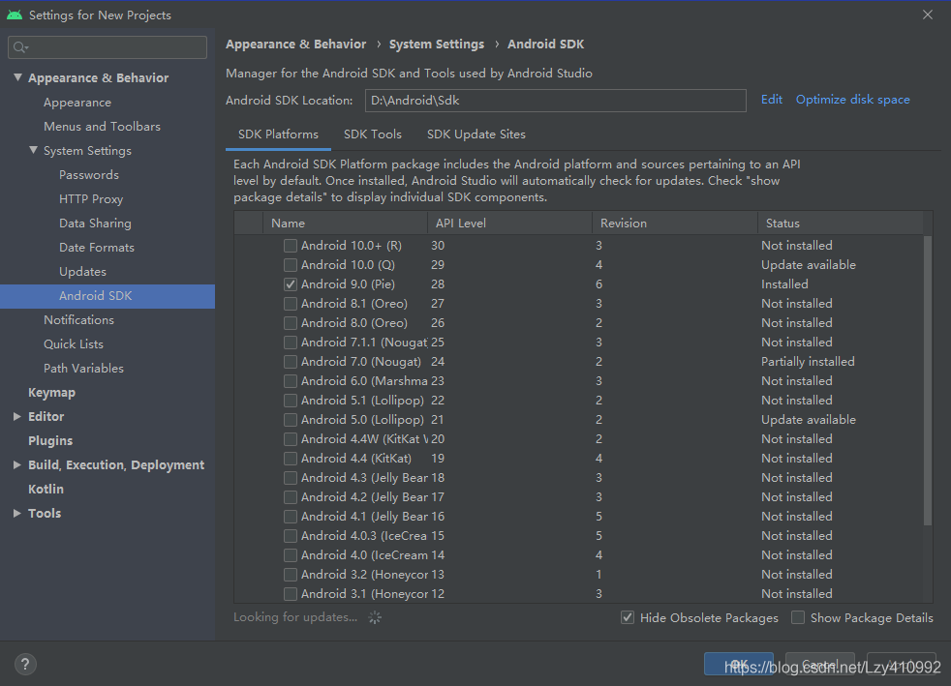The width and height of the screenshot is (951, 686).
Task: Check the Android 10.0 (Q) checkbox
Action: (291, 265)
